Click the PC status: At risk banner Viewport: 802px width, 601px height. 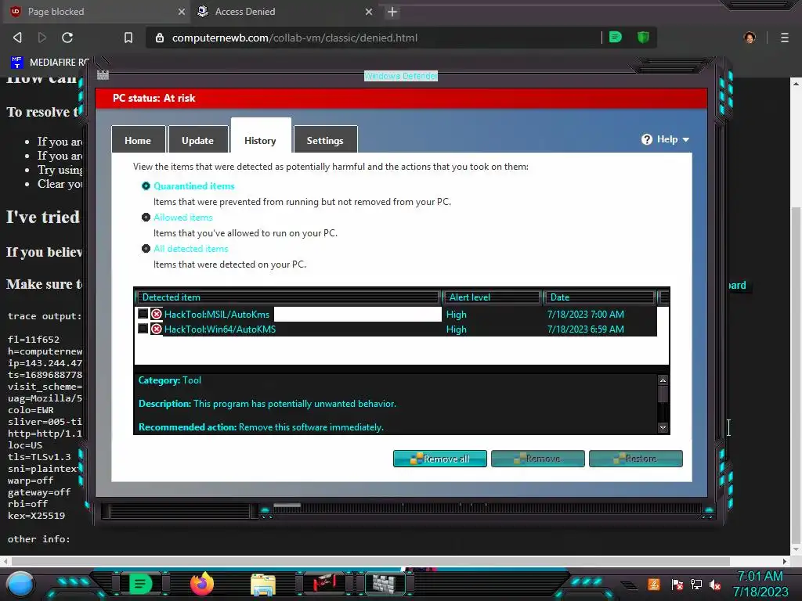(402, 98)
